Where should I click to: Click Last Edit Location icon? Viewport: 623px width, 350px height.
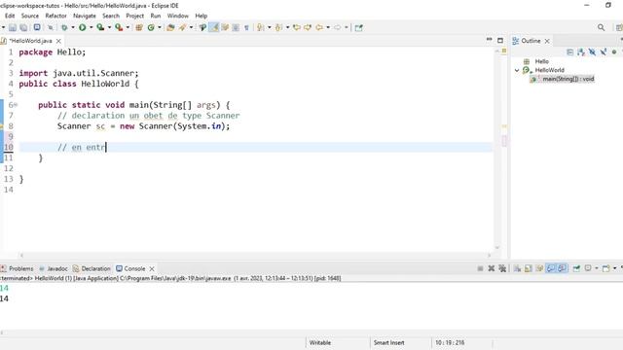pyautogui.click(x=296, y=27)
